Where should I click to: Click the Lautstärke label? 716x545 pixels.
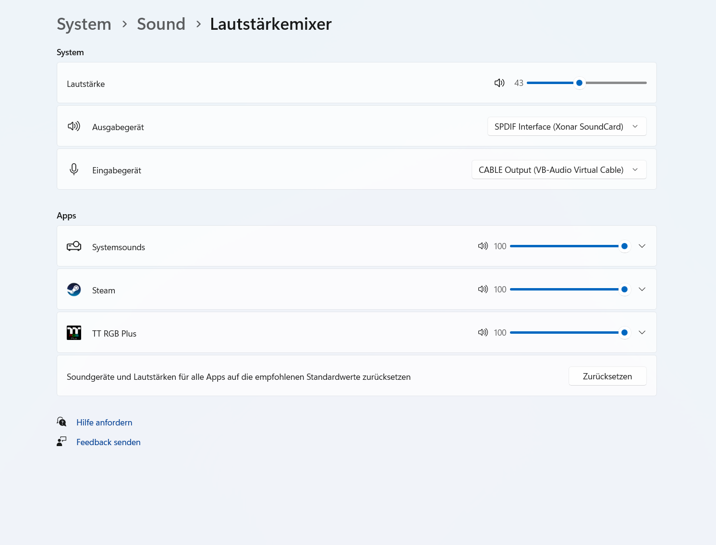[x=85, y=84]
